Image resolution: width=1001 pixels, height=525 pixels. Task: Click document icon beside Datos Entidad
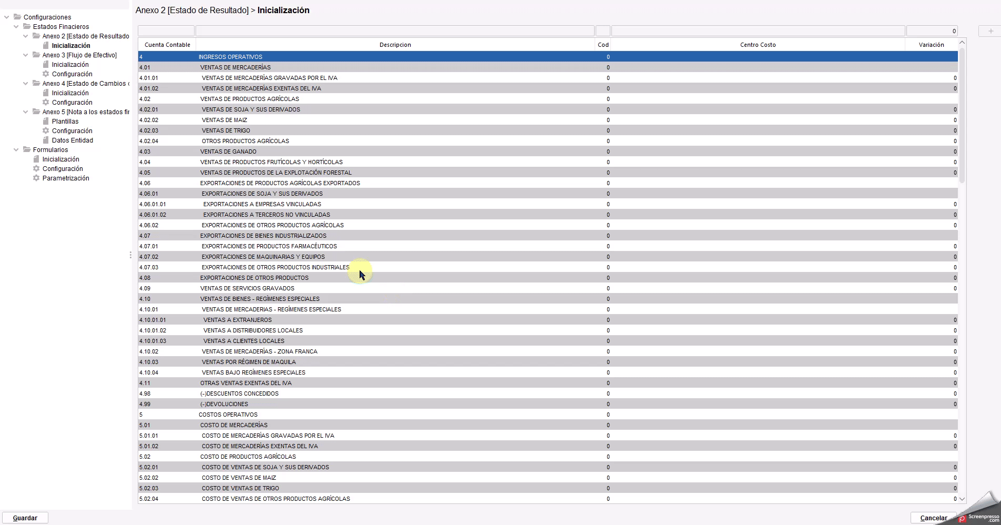(x=46, y=140)
